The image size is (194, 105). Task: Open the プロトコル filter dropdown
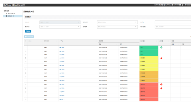(117, 22)
